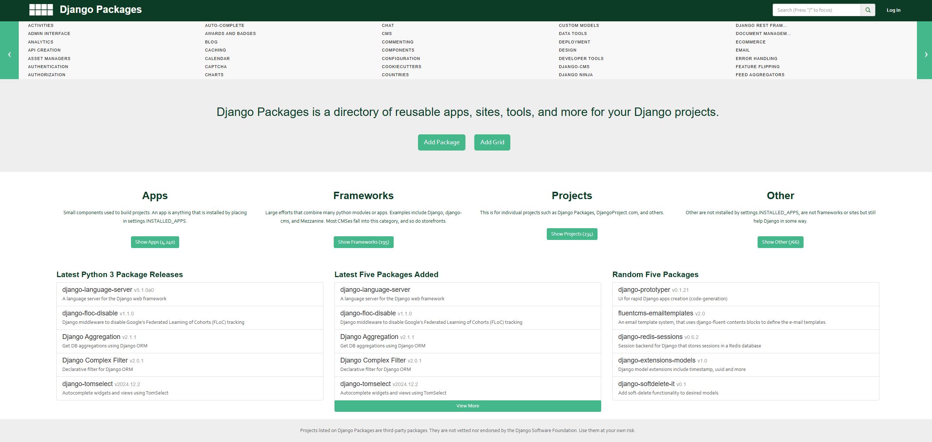The height and width of the screenshot is (442, 932).
Task: Open the COMPONENTS grid category
Action: (398, 50)
